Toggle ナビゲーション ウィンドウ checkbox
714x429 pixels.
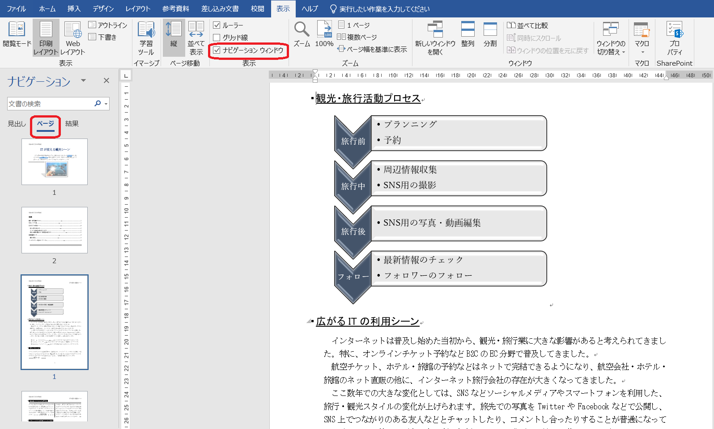point(217,50)
